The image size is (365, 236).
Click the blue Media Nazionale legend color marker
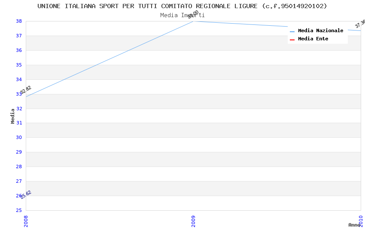(x=292, y=32)
